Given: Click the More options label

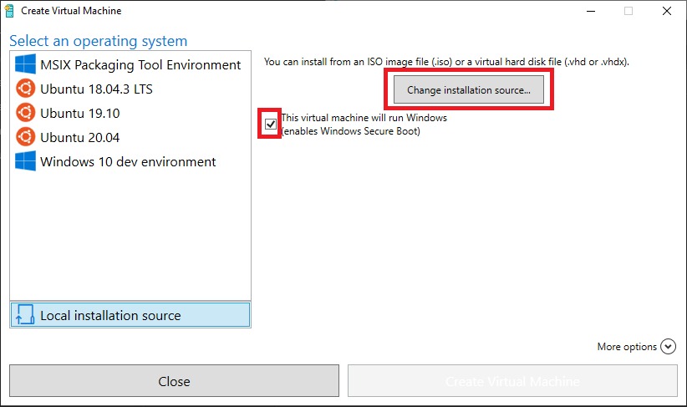Looking at the screenshot, I should (627, 347).
